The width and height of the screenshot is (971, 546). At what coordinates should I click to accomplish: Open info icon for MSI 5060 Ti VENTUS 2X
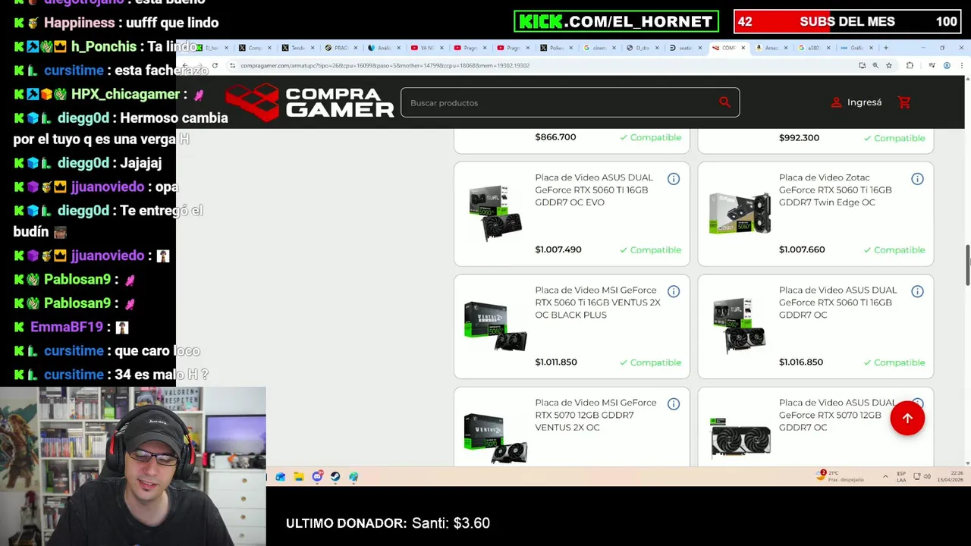pyautogui.click(x=674, y=291)
